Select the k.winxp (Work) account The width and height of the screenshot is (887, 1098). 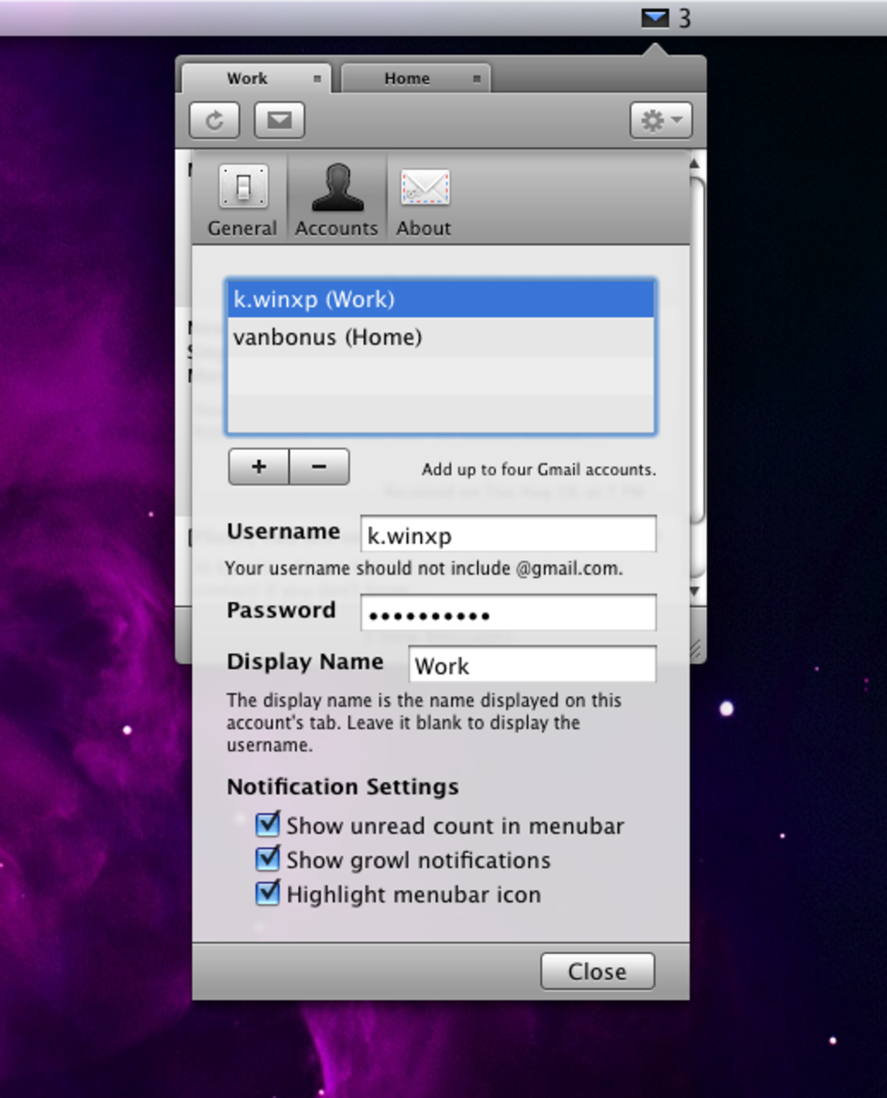click(440, 299)
